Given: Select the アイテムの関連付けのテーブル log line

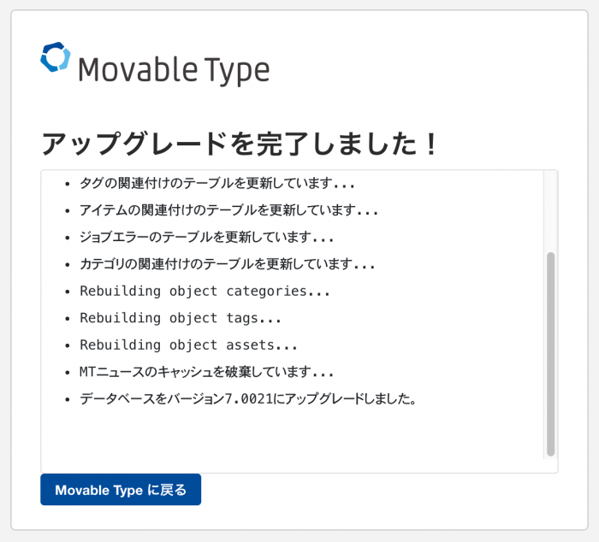Looking at the screenshot, I should [228, 210].
